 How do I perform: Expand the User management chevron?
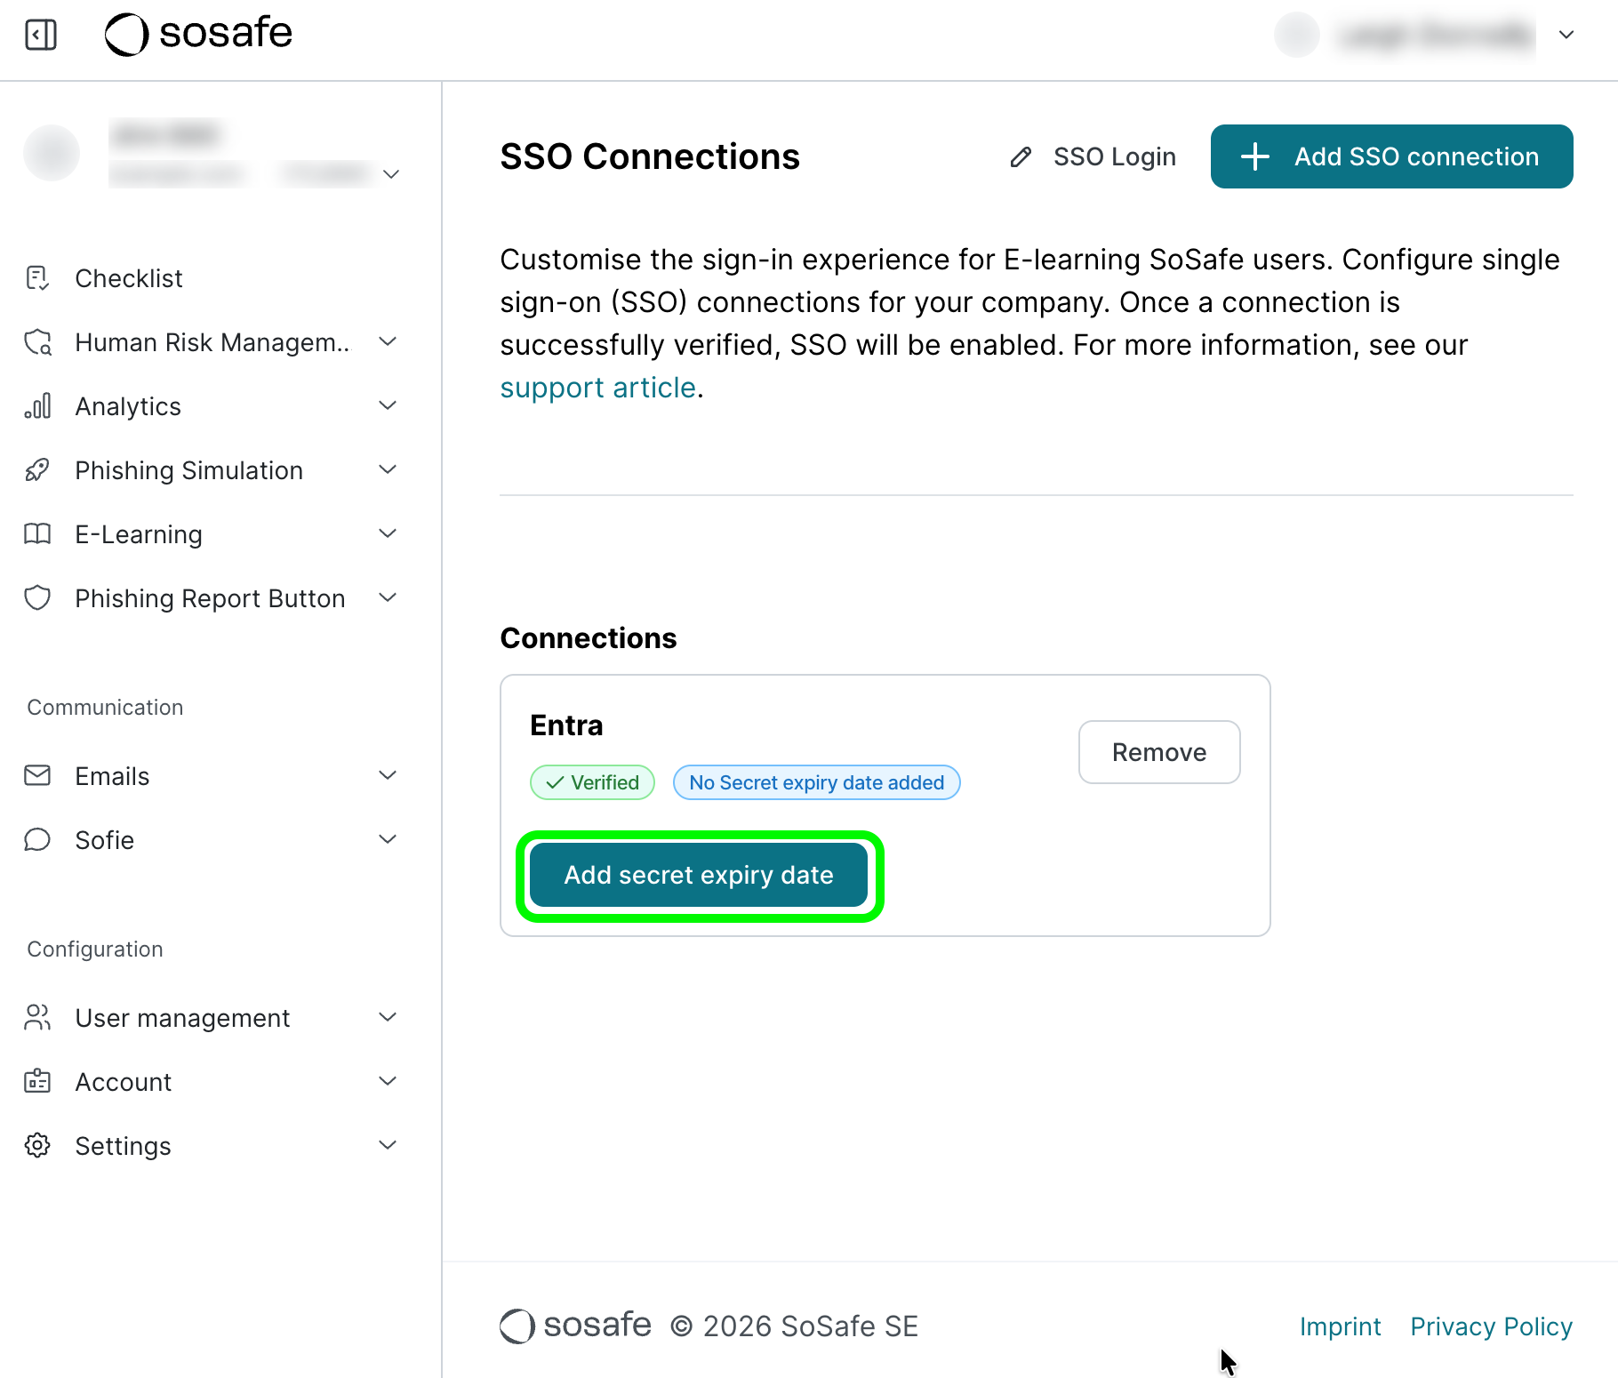388,1018
